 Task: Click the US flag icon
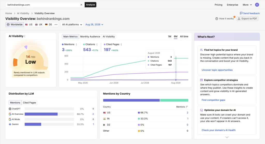(105, 113)
